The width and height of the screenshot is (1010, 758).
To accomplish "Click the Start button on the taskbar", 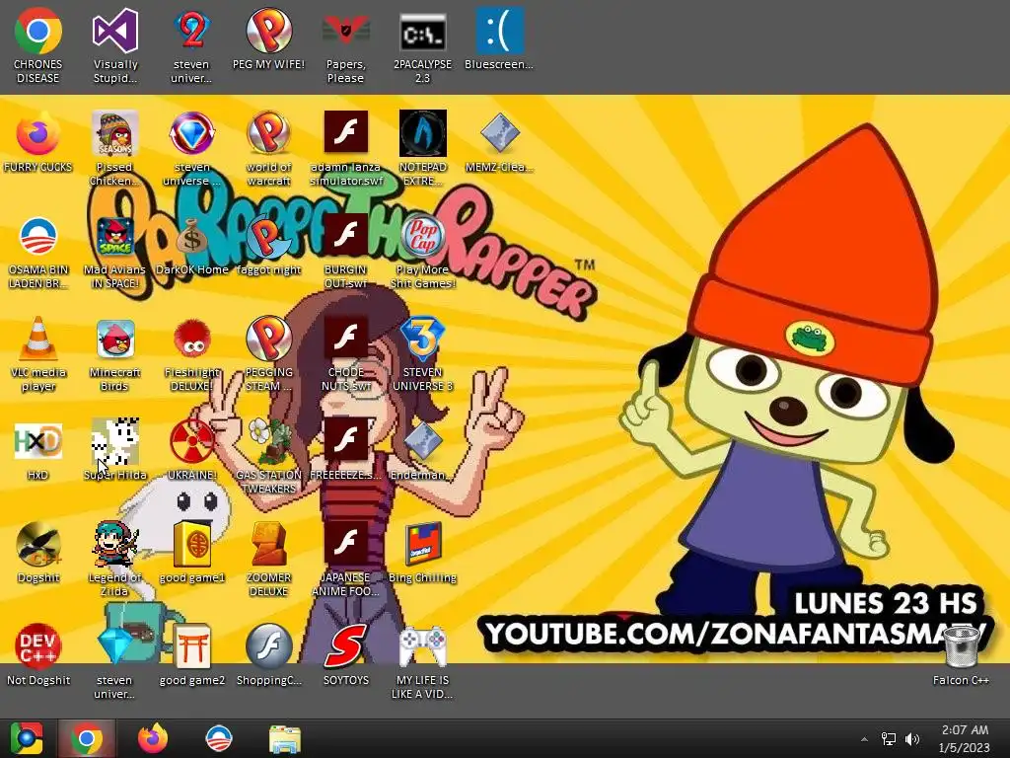I will point(26,738).
